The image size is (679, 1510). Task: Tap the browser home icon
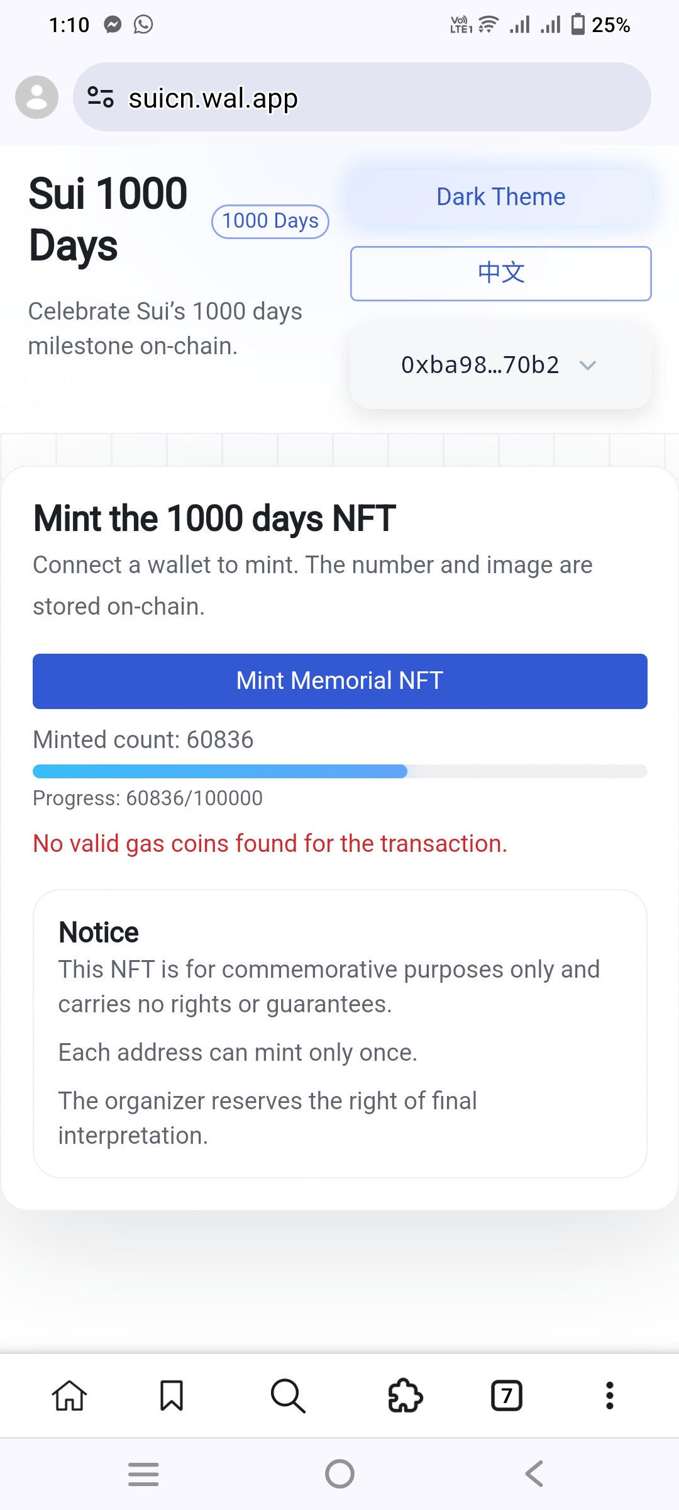click(69, 1396)
